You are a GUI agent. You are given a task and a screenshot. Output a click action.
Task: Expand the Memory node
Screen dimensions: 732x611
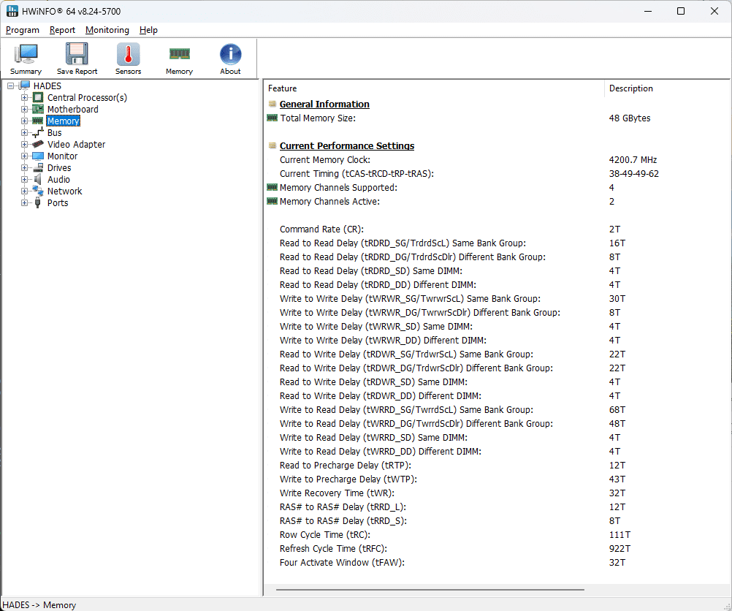pyautogui.click(x=24, y=121)
